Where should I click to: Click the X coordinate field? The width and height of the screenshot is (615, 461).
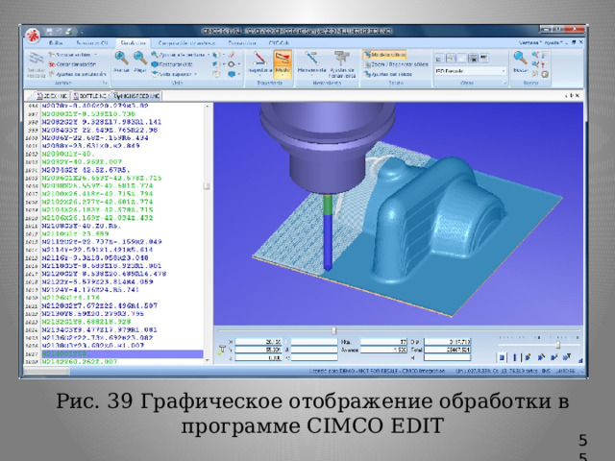(258, 342)
